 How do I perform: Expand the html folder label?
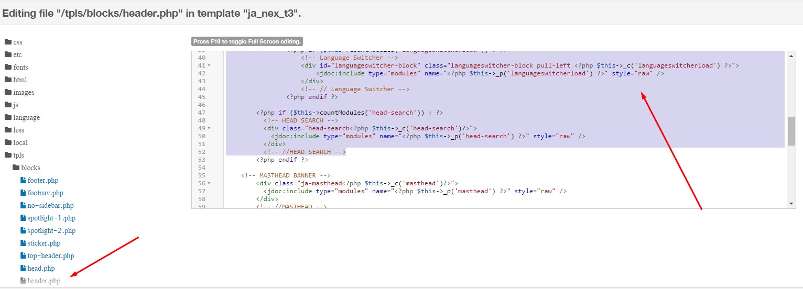click(x=20, y=80)
